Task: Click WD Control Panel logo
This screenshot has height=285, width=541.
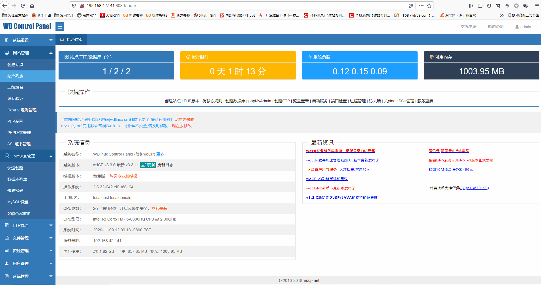Action: 27,26
